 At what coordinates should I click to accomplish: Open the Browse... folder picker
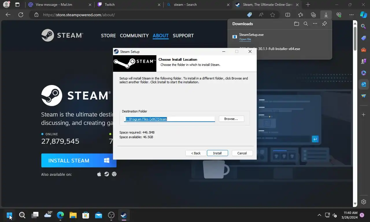click(231, 119)
